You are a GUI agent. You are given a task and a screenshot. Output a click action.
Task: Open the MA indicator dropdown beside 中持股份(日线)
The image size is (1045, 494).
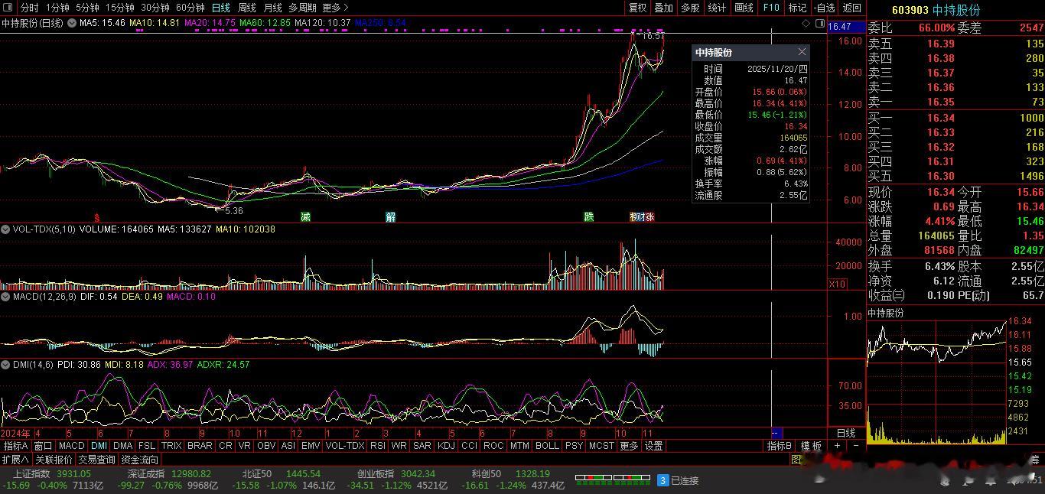[72, 24]
